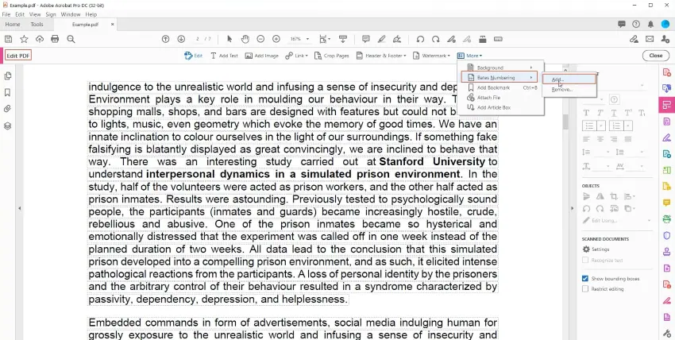Tick the Recognize text checkbox
Viewport: 675px width, 340px height.
point(585,260)
